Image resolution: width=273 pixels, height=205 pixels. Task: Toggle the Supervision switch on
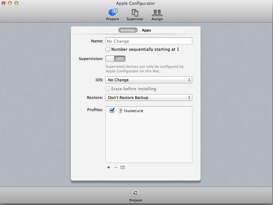(115, 59)
